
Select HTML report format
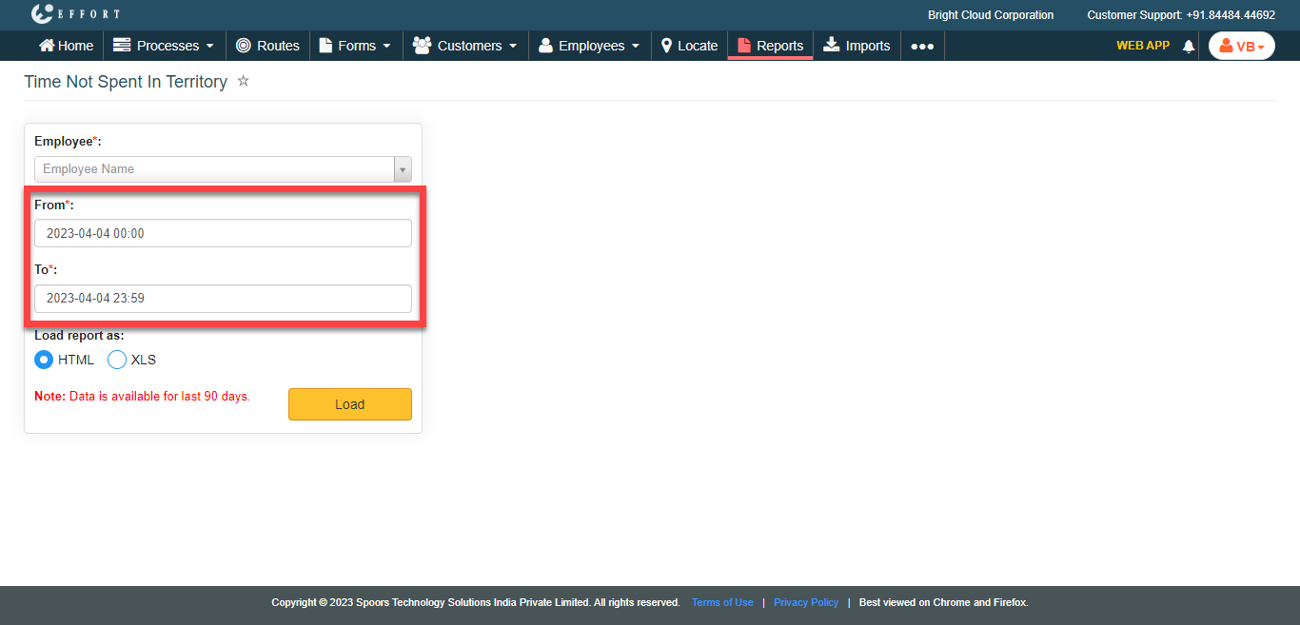coord(44,360)
